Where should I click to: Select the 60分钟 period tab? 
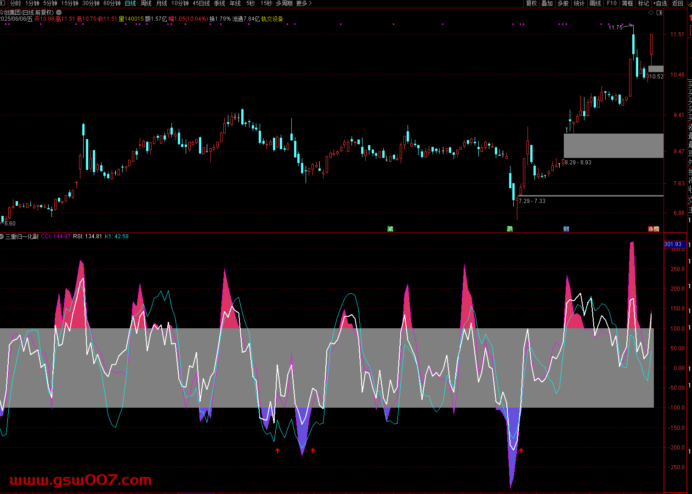[112, 3]
